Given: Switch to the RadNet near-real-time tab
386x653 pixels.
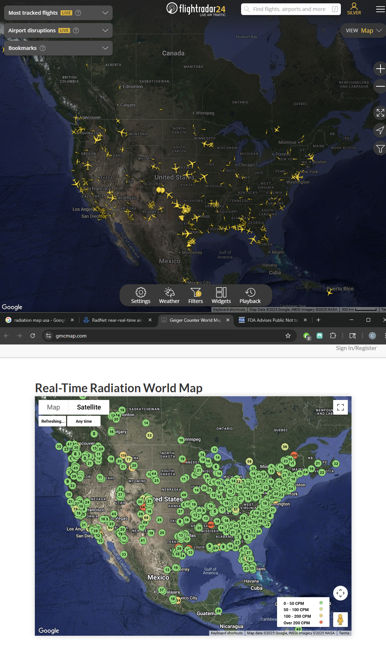Looking at the screenshot, I should [117, 320].
